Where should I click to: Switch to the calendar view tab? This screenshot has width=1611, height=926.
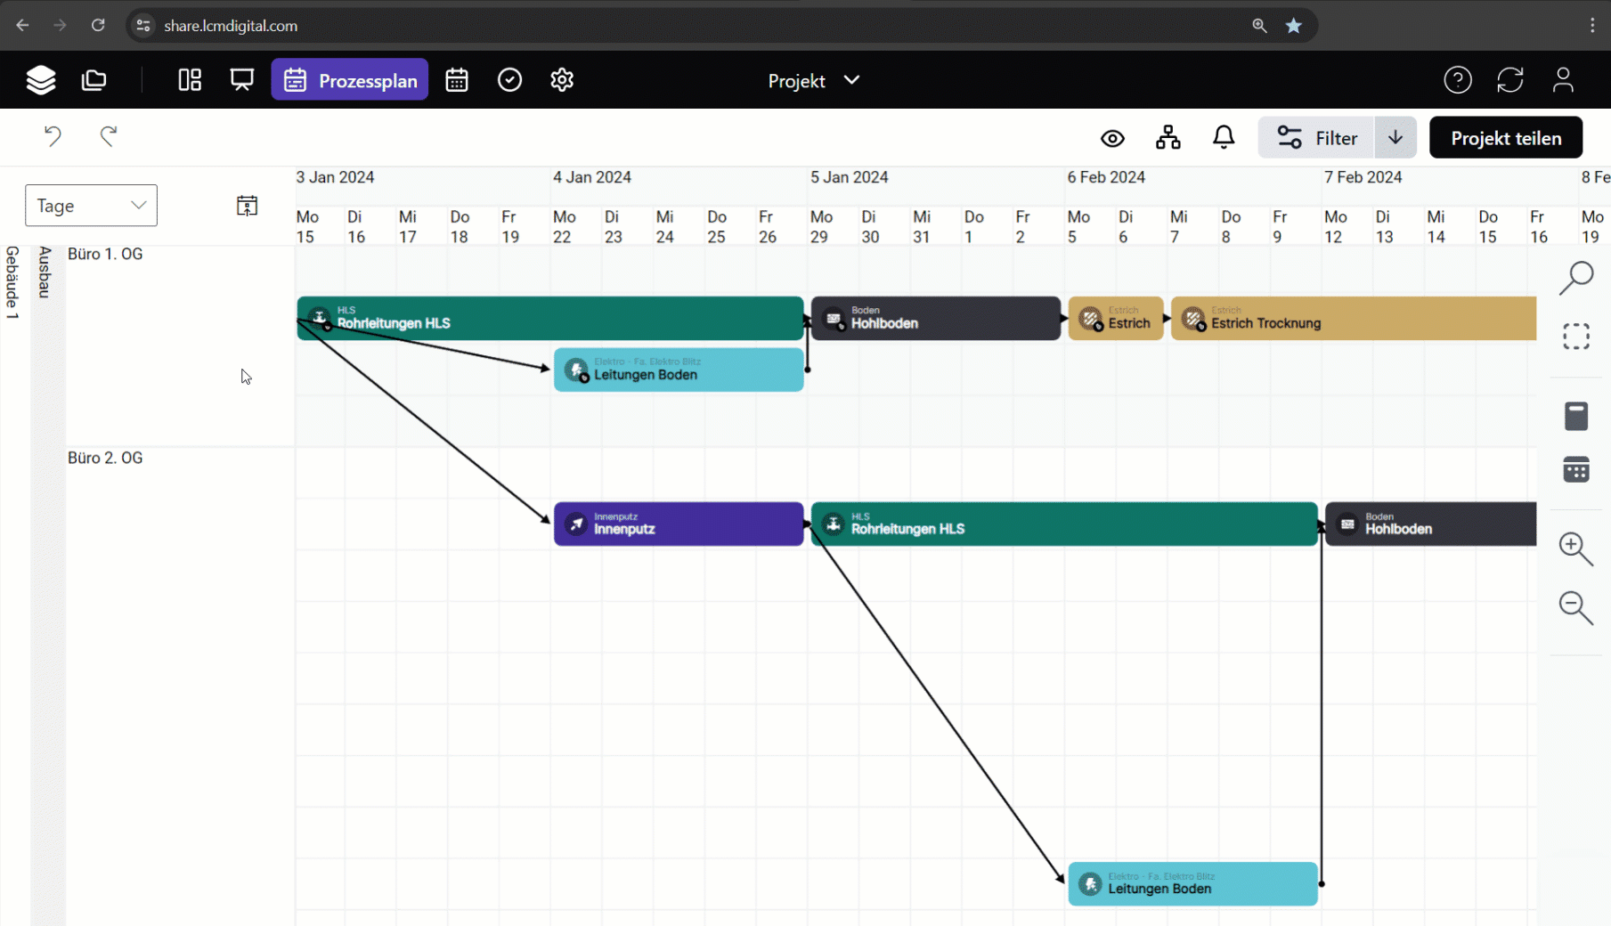457,80
